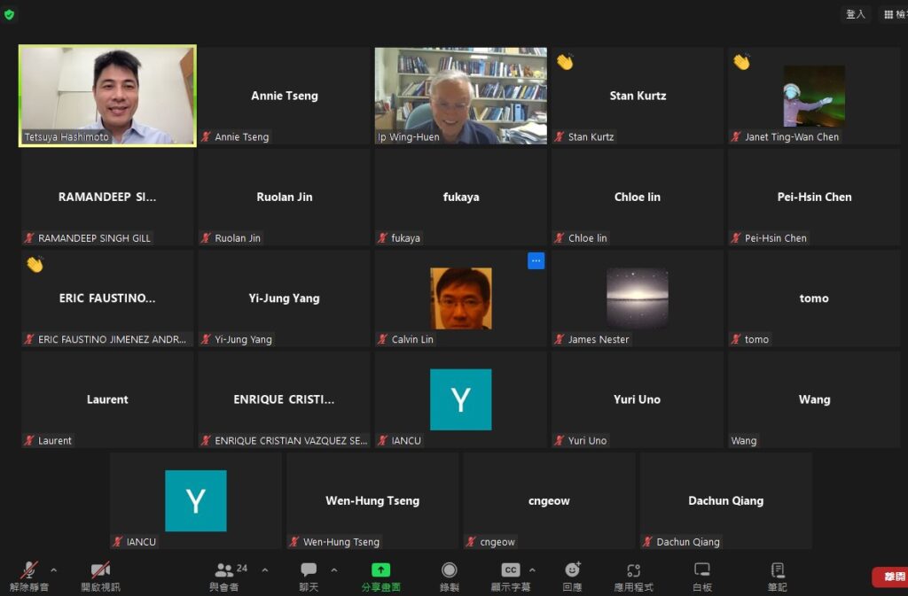Click the cngeow tile title
Image resolution: width=908 pixels, height=596 pixels.
click(549, 501)
